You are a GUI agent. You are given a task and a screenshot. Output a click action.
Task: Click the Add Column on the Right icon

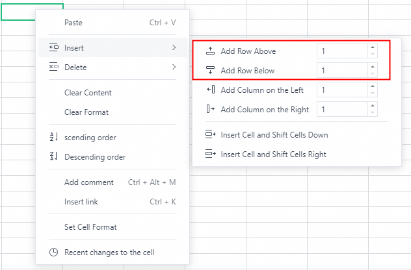tap(210, 110)
